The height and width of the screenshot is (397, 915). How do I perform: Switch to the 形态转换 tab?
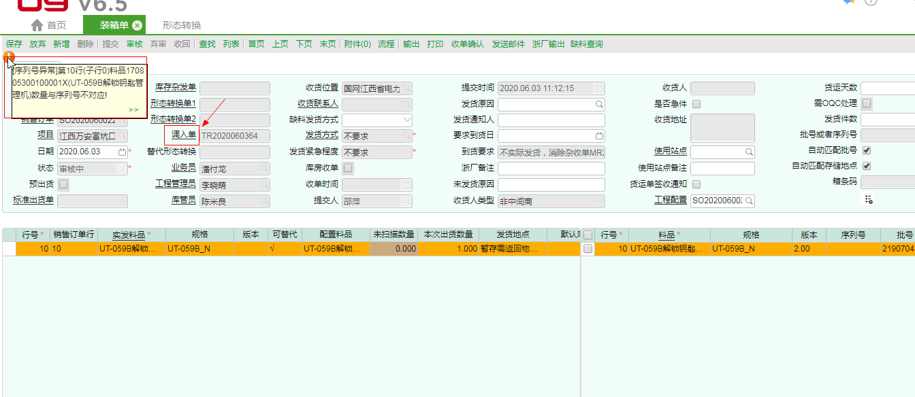pyautogui.click(x=181, y=25)
